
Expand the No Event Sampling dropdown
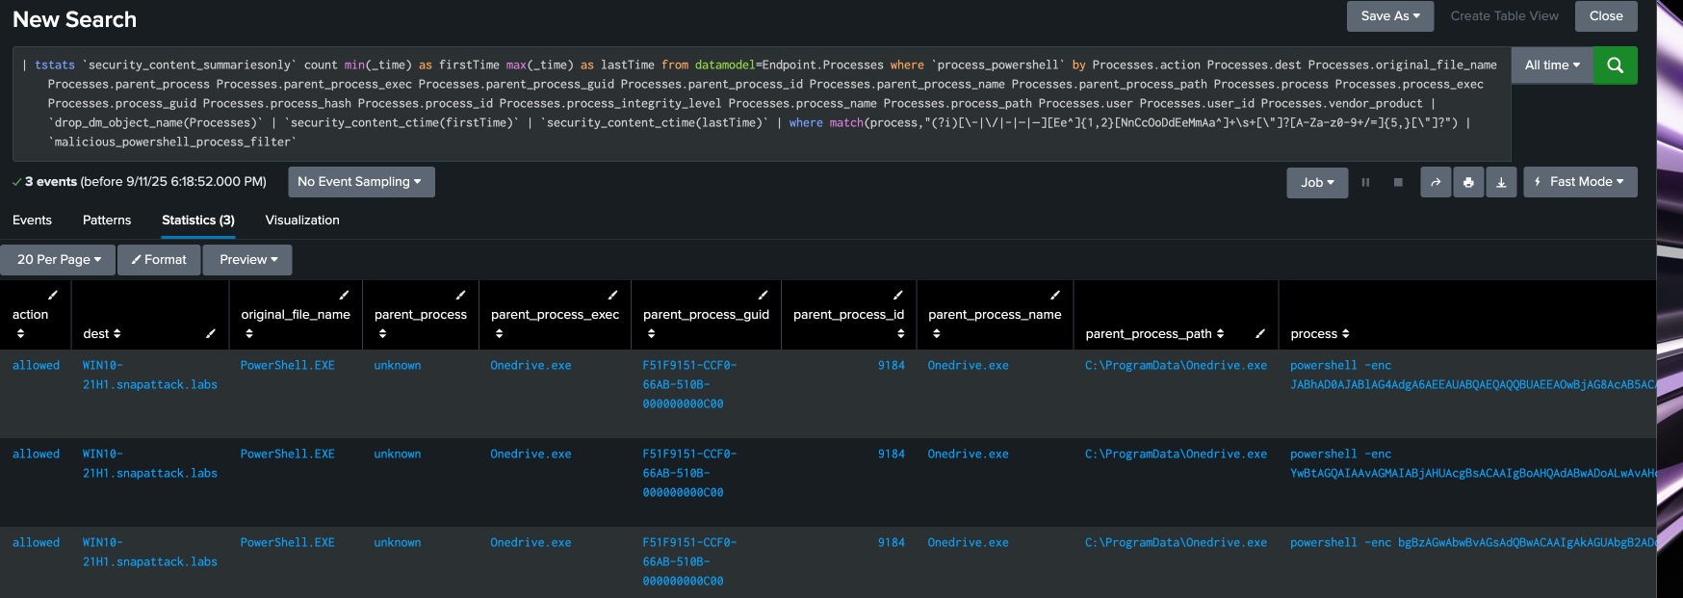coord(360,182)
